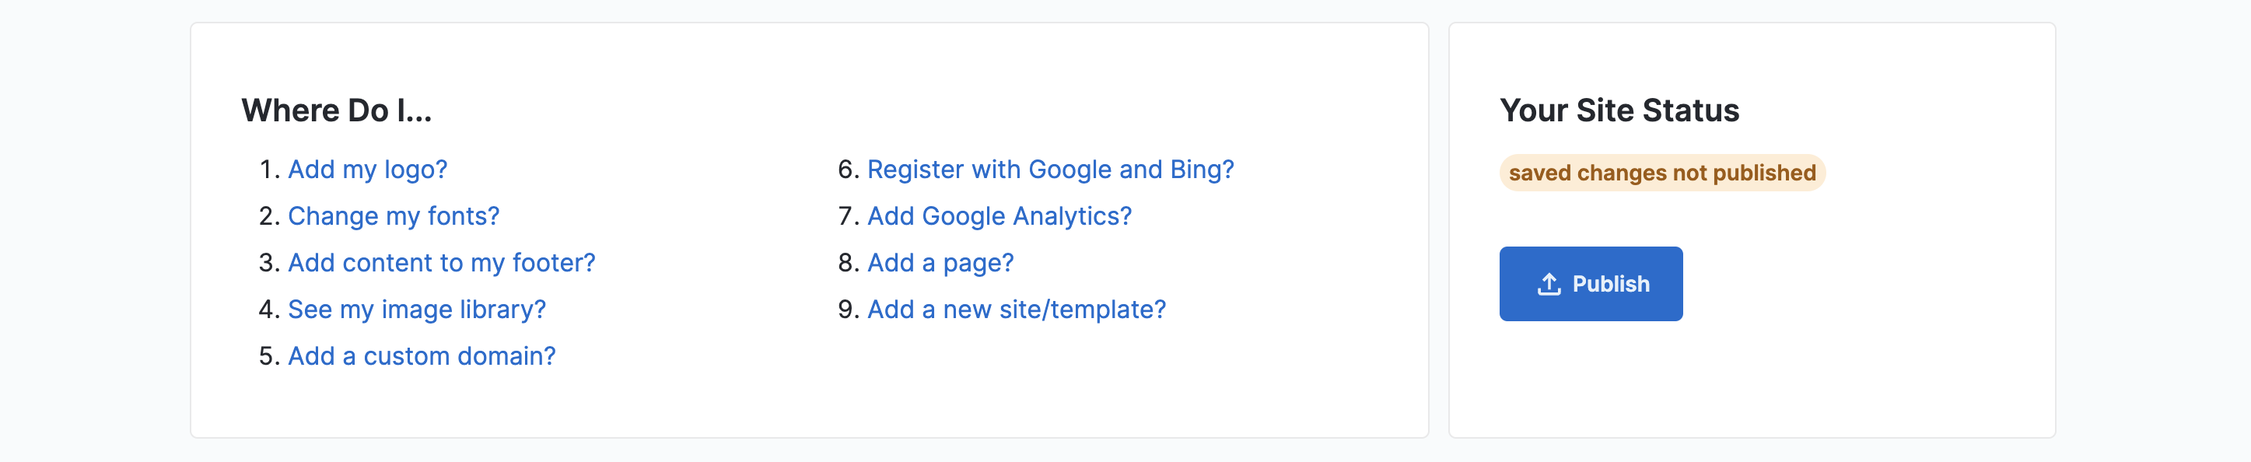Click list number 5 beside custom domain
The height and width of the screenshot is (462, 2251).
coord(268,356)
